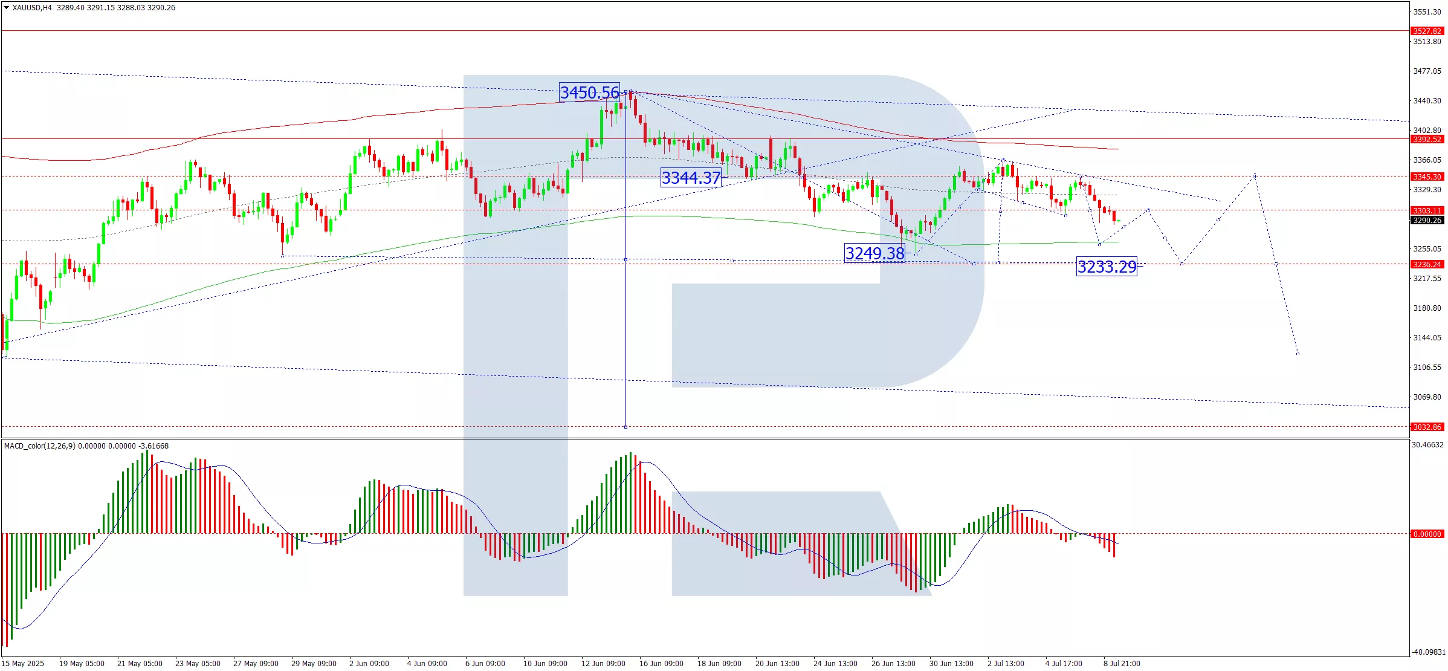Click the red 0.00000 MACD zero tag

(1427, 534)
